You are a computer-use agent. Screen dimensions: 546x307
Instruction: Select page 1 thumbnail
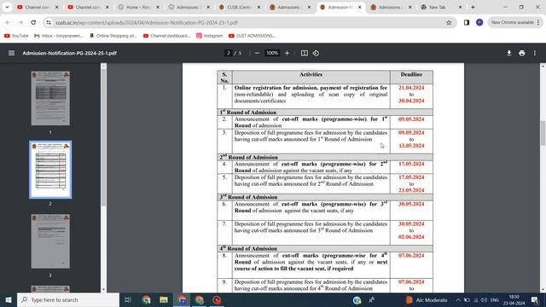[50, 99]
